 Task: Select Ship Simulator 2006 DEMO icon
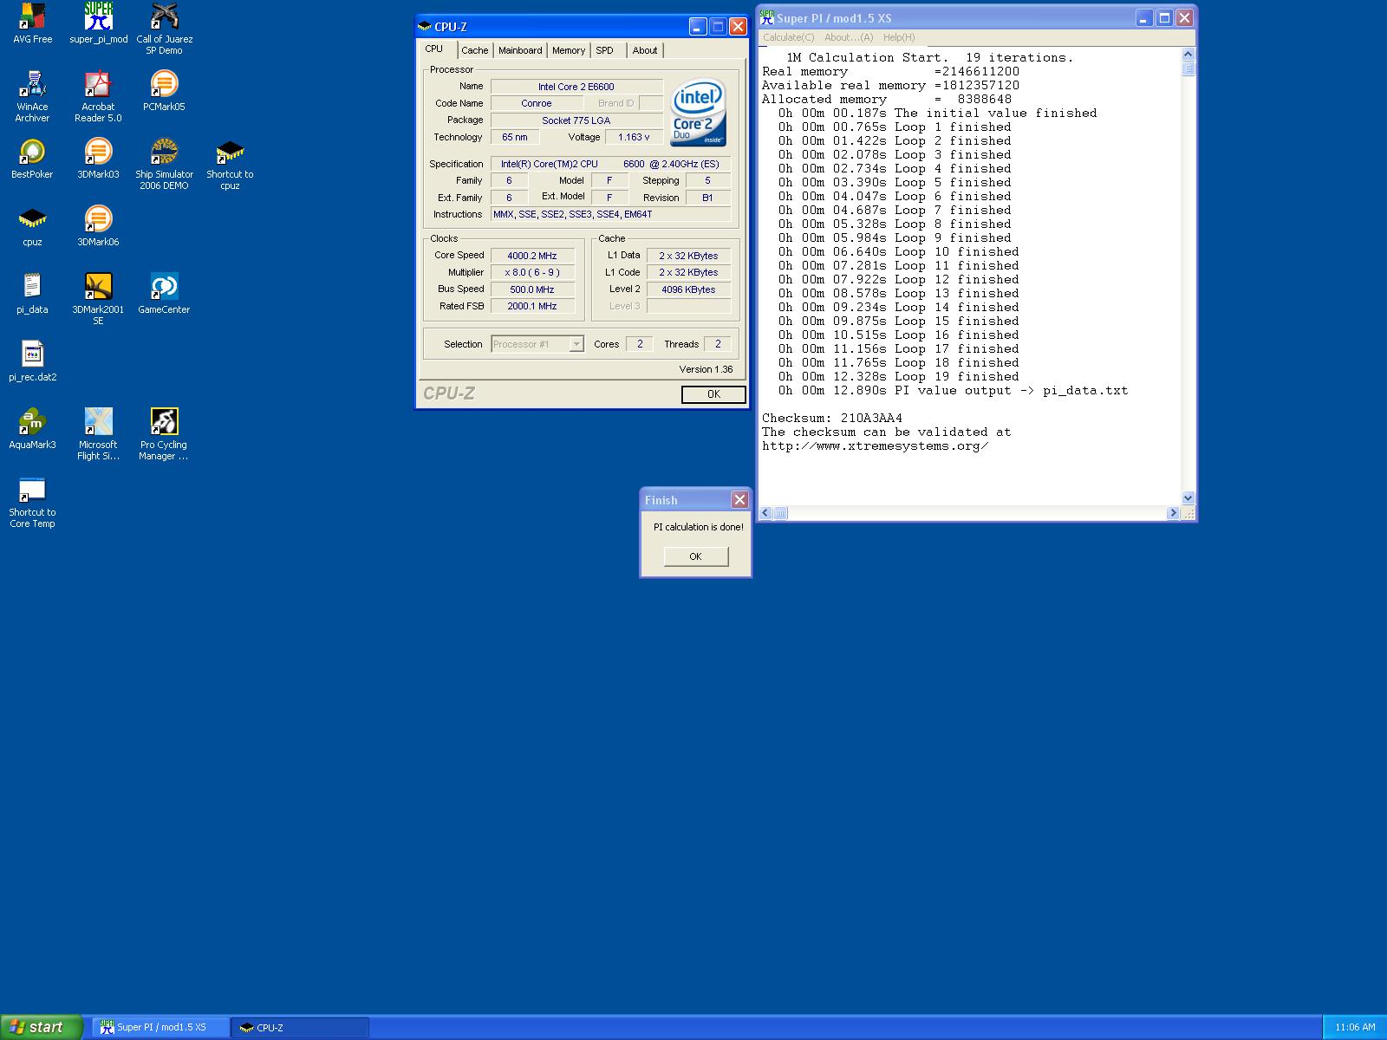point(164,164)
